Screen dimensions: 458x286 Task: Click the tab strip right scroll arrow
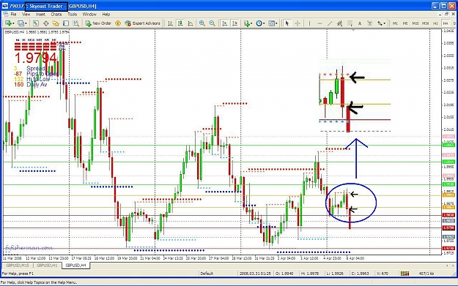[x=453, y=266]
